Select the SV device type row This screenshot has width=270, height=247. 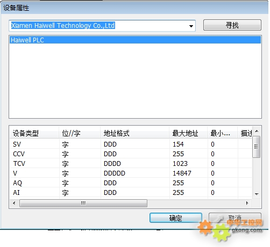point(131,144)
